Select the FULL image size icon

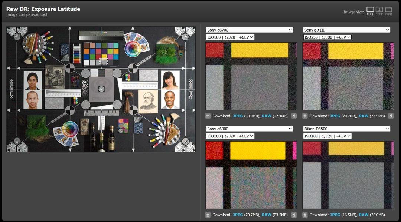click(x=370, y=11)
